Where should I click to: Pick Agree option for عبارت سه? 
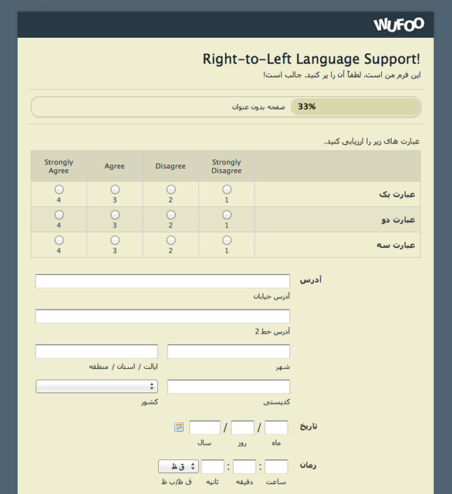point(115,240)
